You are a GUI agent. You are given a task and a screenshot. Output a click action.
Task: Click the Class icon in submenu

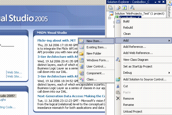point(81,79)
